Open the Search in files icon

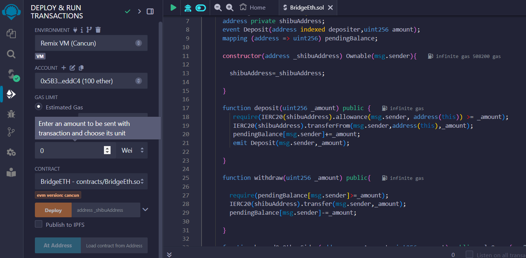11,54
